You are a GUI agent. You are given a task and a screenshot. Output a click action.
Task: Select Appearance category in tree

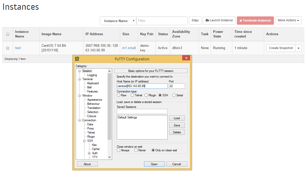94,100
